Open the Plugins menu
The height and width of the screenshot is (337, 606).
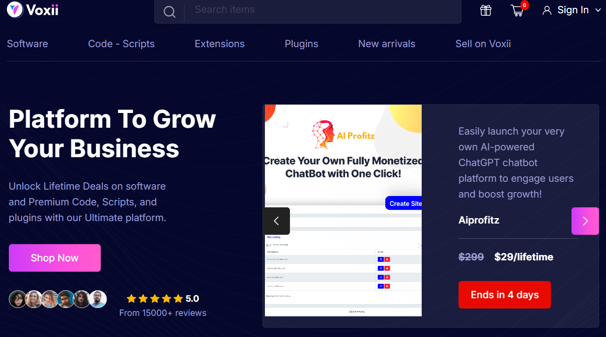click(x=301, y=44)
